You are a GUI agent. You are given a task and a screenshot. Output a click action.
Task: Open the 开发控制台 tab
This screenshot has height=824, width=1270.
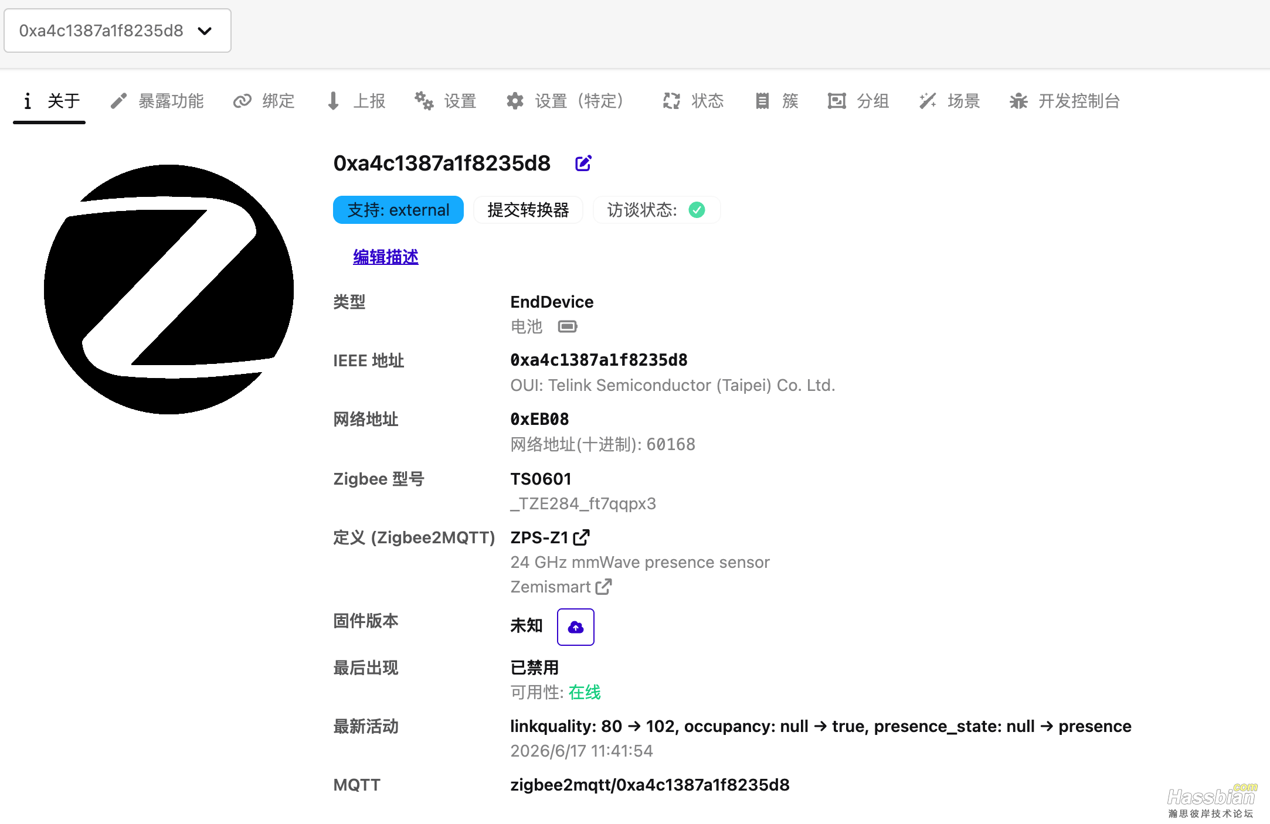(1065, 101)
